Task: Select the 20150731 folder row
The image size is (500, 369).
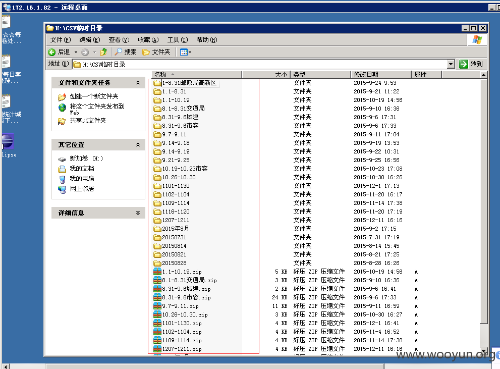Action: (174, 237)
